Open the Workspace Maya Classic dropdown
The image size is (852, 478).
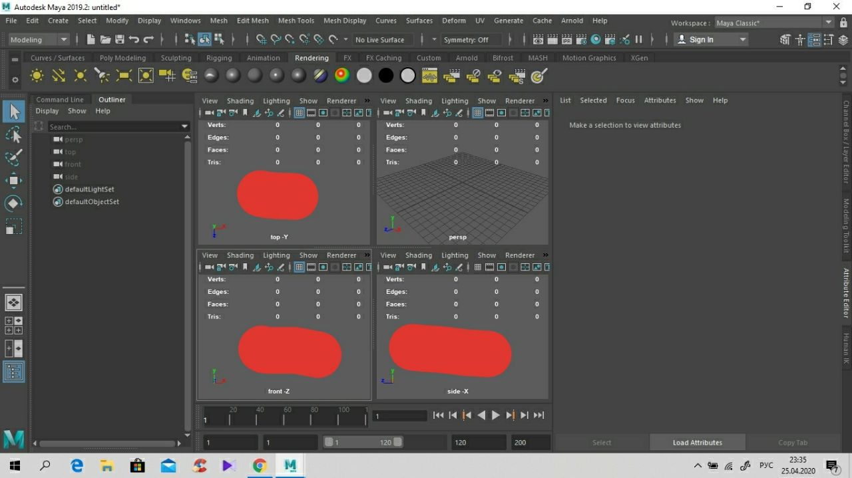tap(774, 23)
